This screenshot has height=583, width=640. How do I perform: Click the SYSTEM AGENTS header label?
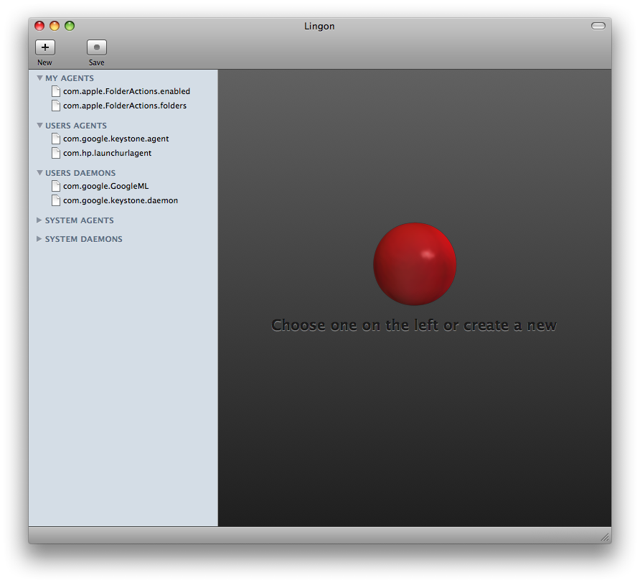[79, 220]
